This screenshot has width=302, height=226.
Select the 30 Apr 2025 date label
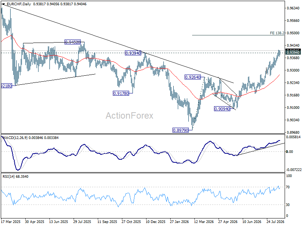[35, 222]
